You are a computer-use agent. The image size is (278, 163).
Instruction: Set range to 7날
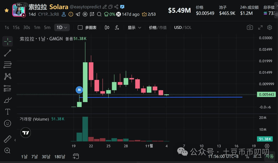tap(34, 157)
